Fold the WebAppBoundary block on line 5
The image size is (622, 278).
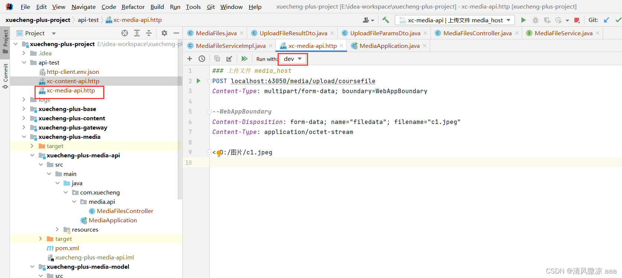(210, 111)
